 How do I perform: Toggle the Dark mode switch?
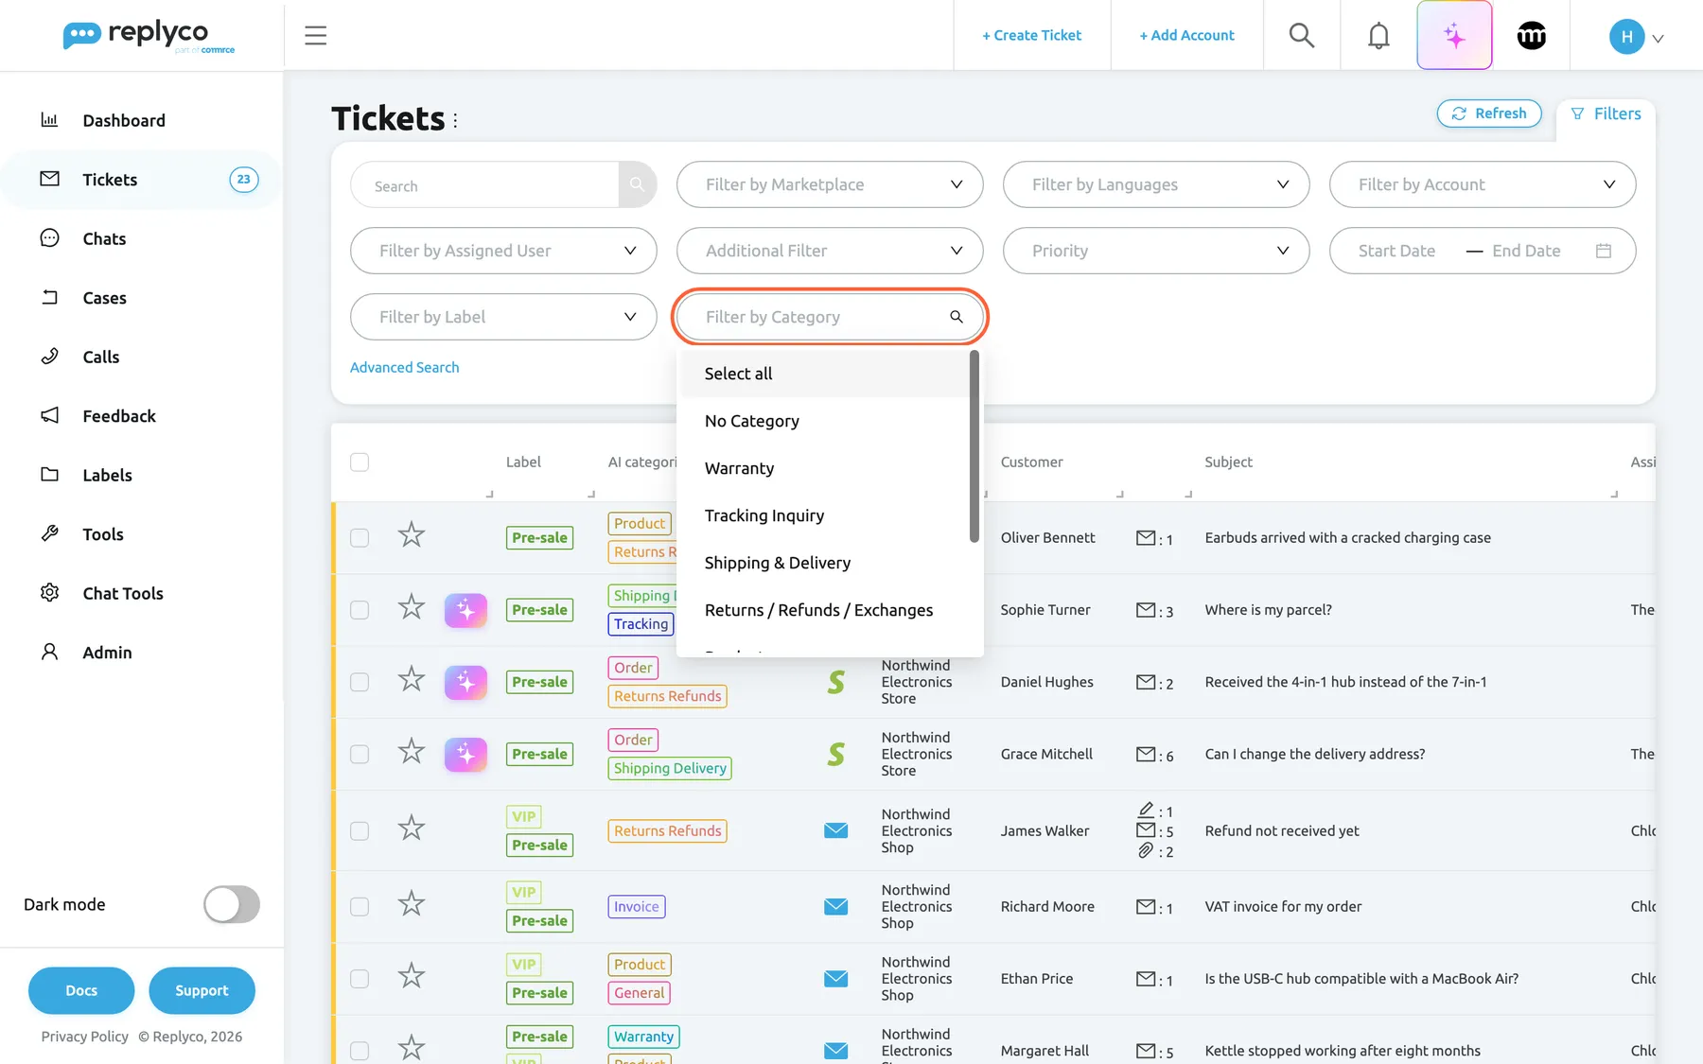click(x=232, y=904)
